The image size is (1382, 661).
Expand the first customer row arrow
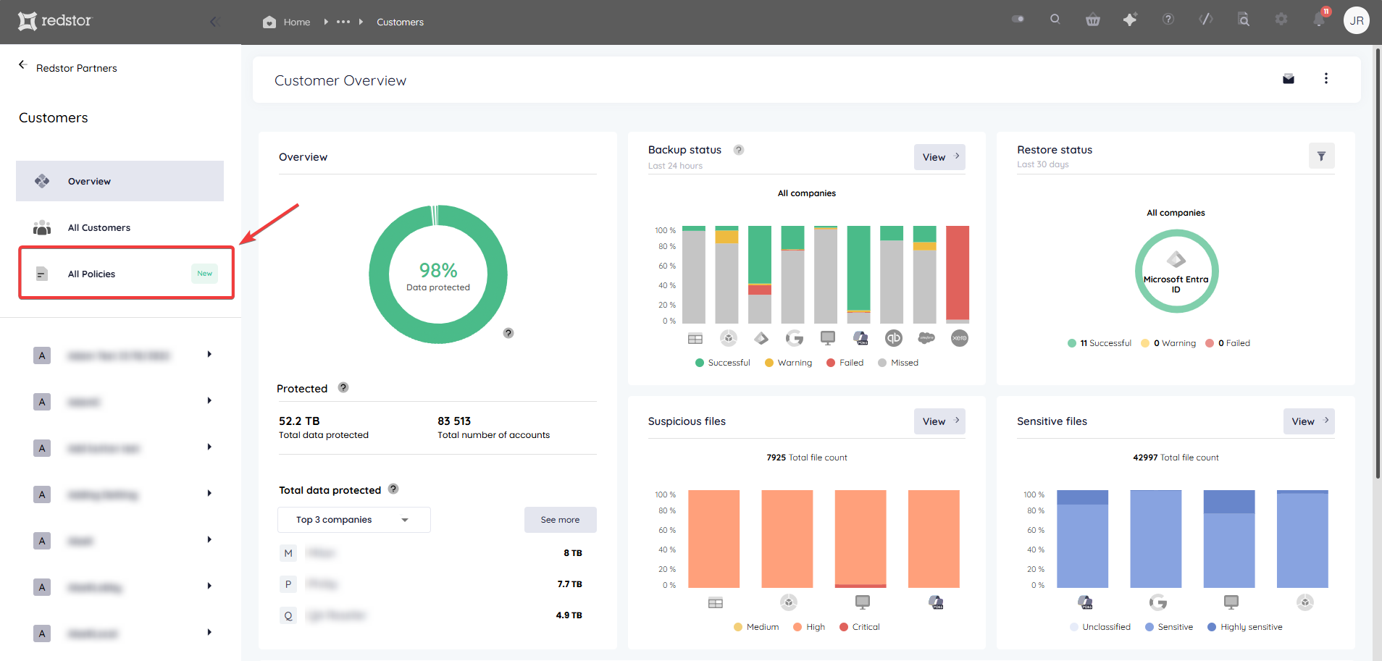[x=209, y=355]
